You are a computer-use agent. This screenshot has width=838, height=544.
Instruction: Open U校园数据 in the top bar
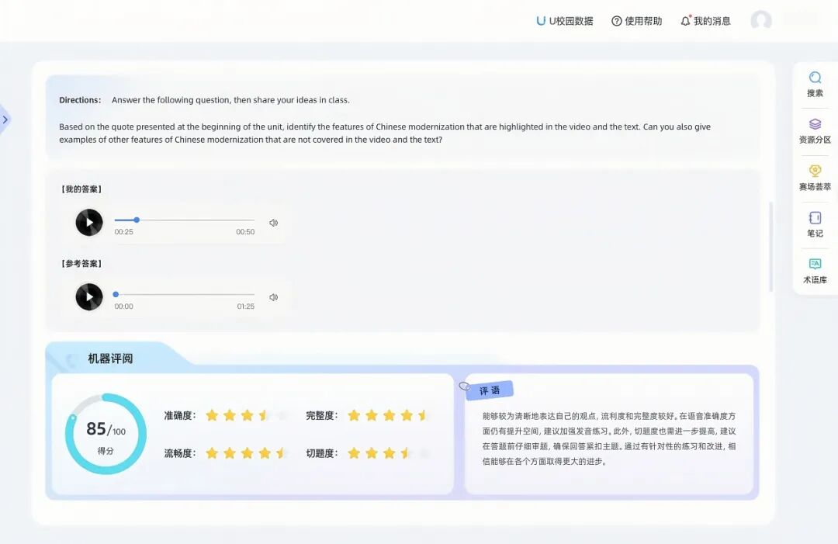click(x=564, y=21)
